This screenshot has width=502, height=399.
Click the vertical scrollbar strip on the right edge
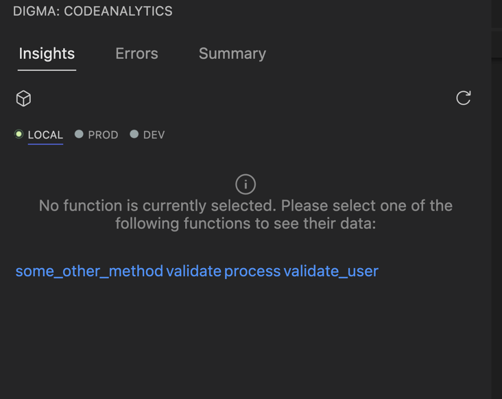497,199
